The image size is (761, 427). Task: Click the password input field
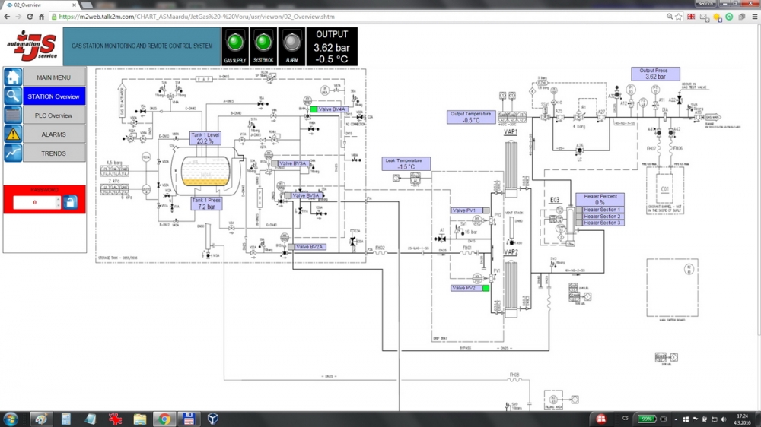tap(34, 202)
